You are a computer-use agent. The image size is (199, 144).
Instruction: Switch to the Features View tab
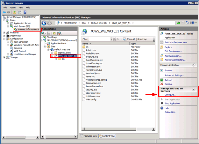coord(89,136)
